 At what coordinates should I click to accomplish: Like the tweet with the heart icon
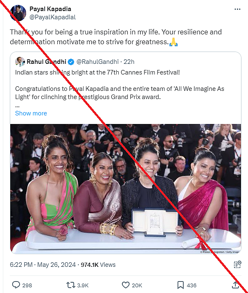[126, 285]
